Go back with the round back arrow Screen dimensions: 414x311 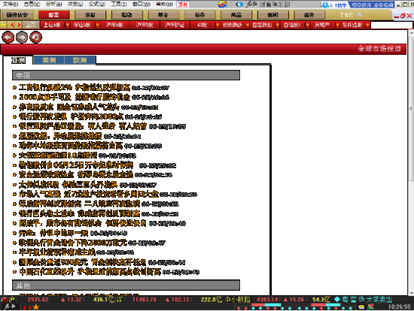[8, 37]
